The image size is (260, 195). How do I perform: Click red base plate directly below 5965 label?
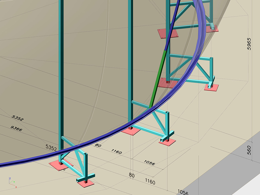(x=211, y=87)
